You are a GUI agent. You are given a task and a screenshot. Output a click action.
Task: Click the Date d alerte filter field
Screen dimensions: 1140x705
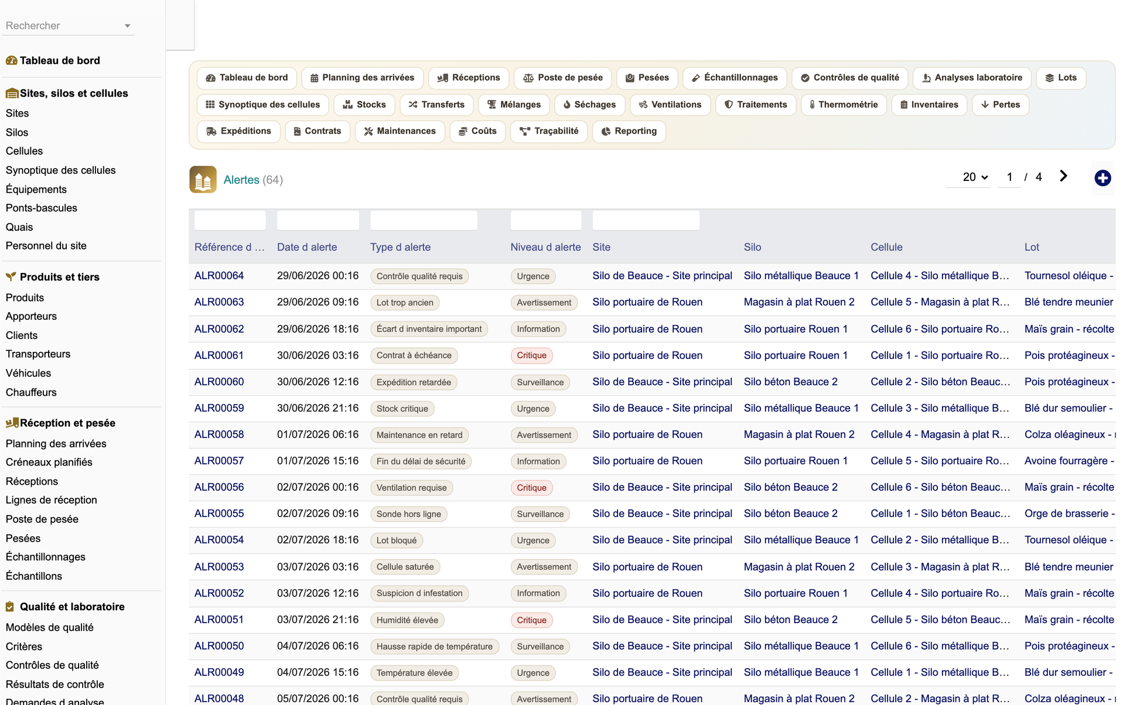point(318,220)
